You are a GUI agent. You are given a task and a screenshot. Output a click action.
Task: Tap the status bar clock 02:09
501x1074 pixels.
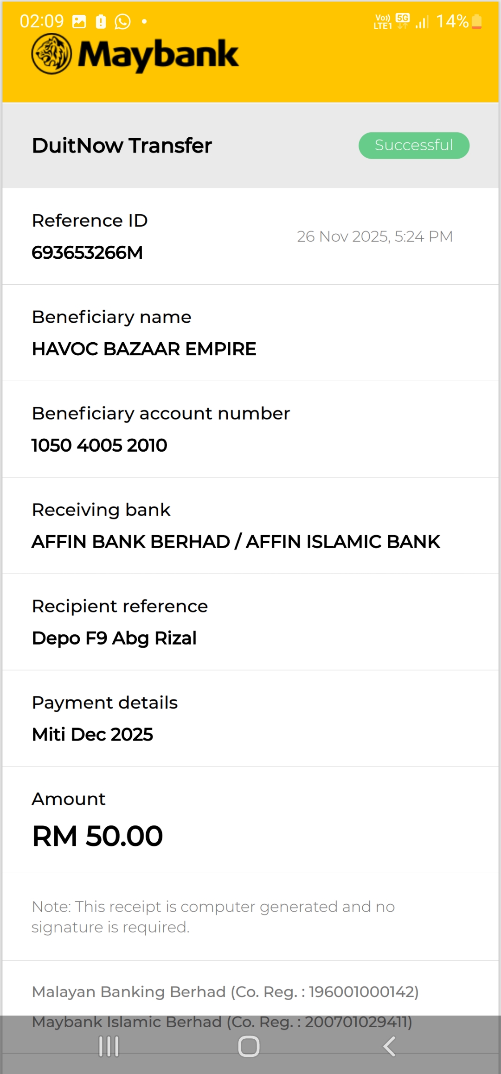click(42, 21)
